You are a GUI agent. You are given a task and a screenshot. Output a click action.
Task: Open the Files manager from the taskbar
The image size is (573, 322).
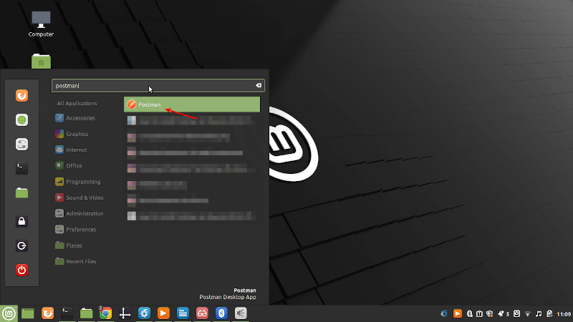coord(86,313)
